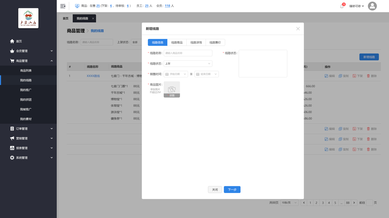
Task: Collapse sidebar with hamburger menu icon
Action: 63,6
